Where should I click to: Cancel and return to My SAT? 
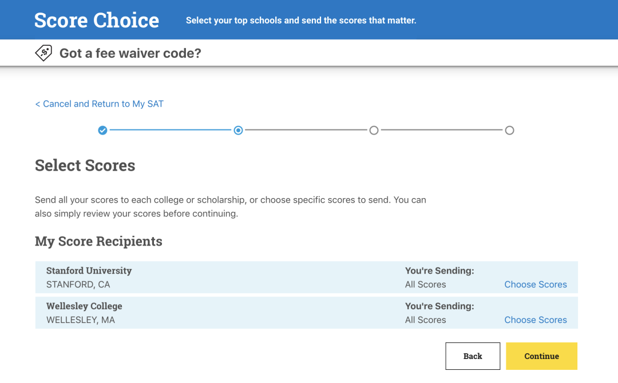[x=99, y=104]
